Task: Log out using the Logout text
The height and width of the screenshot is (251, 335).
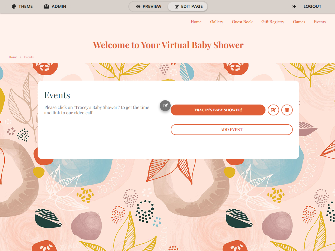Action: coord(312,7)
